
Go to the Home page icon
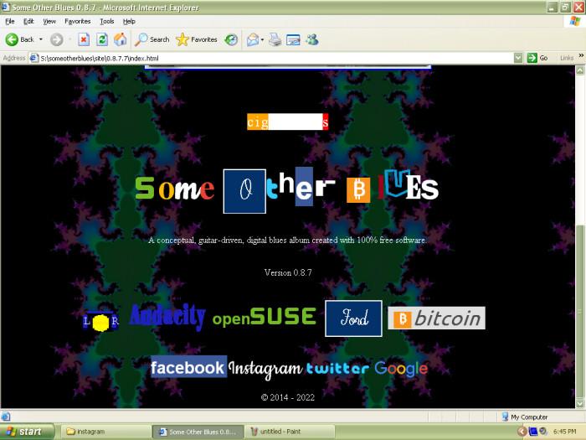121,39
